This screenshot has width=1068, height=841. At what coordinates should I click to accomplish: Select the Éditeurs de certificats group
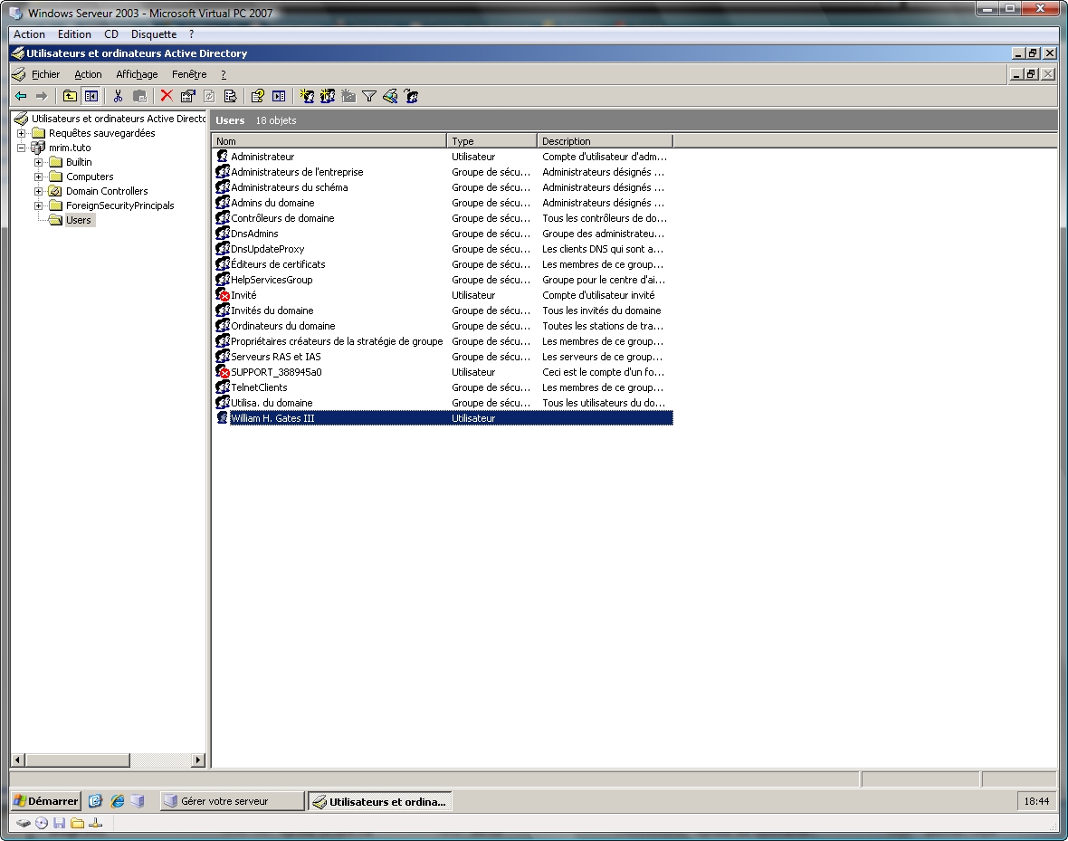click(443, 264)
